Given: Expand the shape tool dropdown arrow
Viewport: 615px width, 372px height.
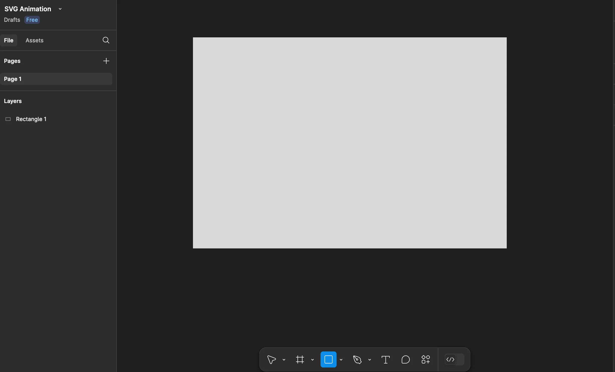Looking at the screenshot, I should [x=341, y=360].
